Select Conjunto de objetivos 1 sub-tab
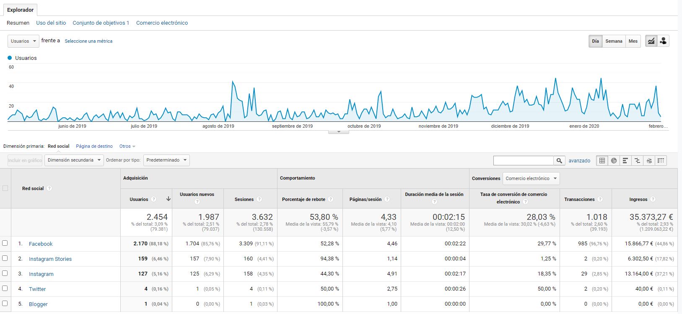The image size is (682, 314). point(101,23)
